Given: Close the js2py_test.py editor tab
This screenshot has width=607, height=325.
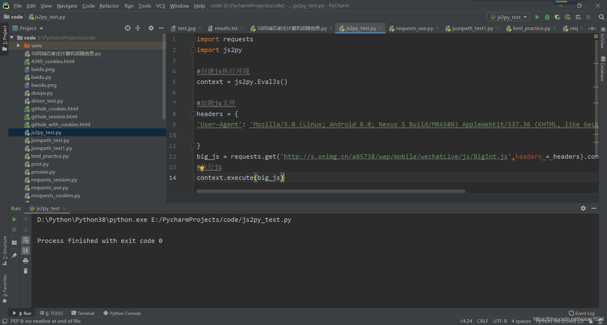Looking at the screenshot, I should (x=381, y=28).
